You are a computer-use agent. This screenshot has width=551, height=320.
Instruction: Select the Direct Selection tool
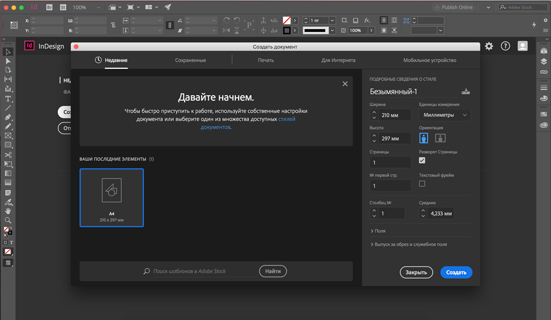8,61
